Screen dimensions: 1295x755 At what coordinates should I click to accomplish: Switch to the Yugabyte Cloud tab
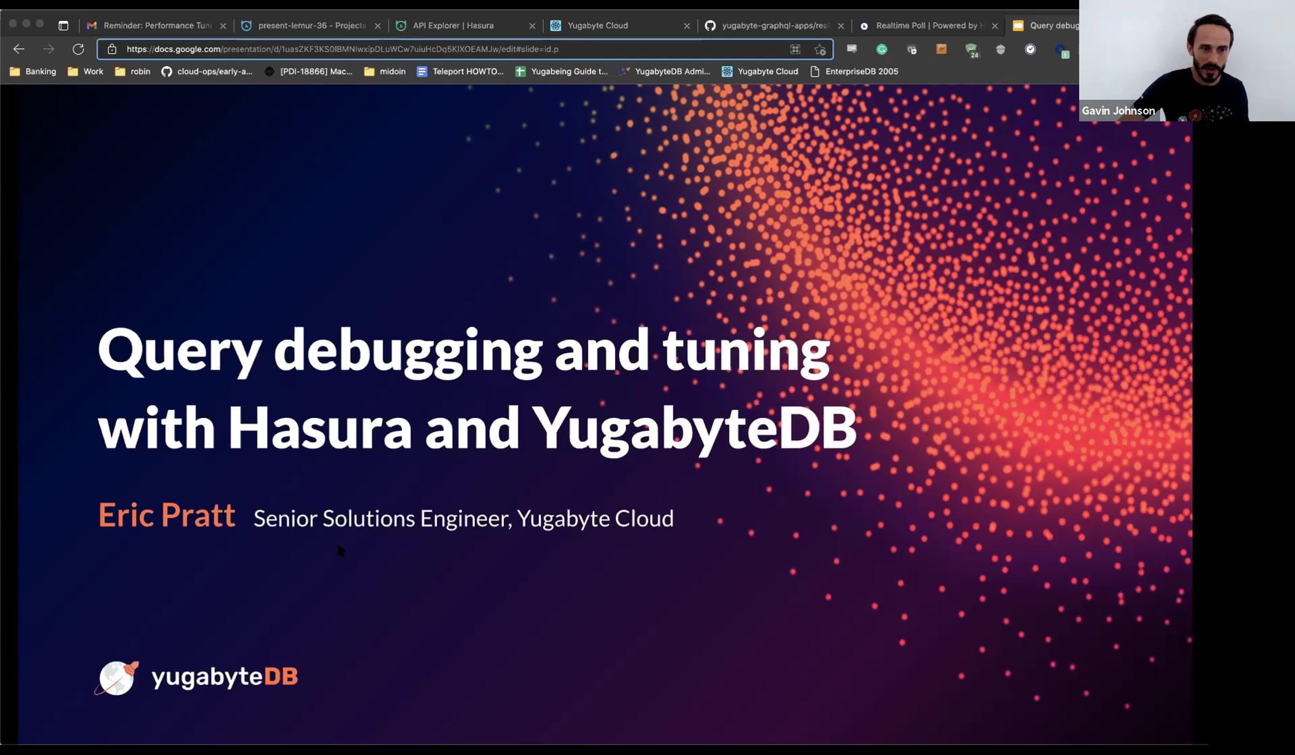coord(619,25)
